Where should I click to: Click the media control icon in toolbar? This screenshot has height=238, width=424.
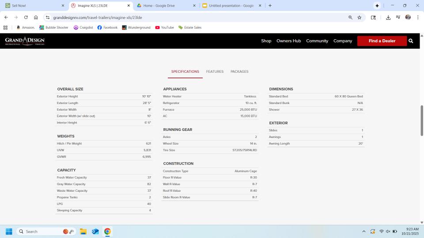point(398,18)
